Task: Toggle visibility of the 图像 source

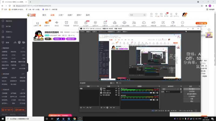Action: (116, 89)
